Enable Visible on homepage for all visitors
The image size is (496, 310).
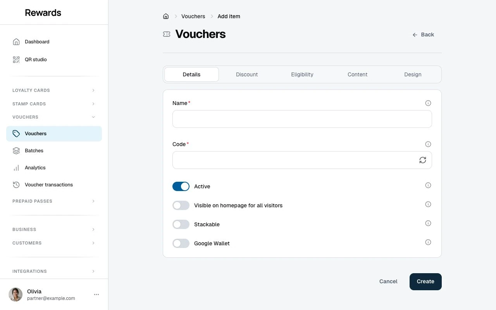coord(181,205)
